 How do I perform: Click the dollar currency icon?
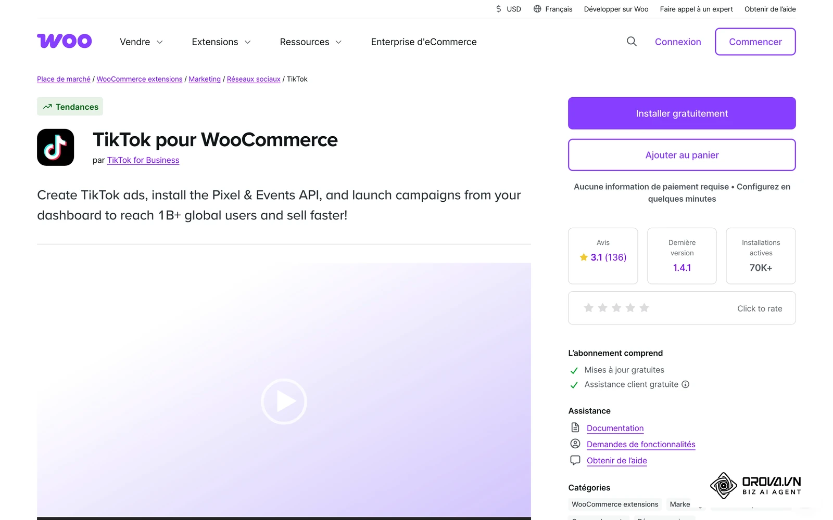point(499,9)
